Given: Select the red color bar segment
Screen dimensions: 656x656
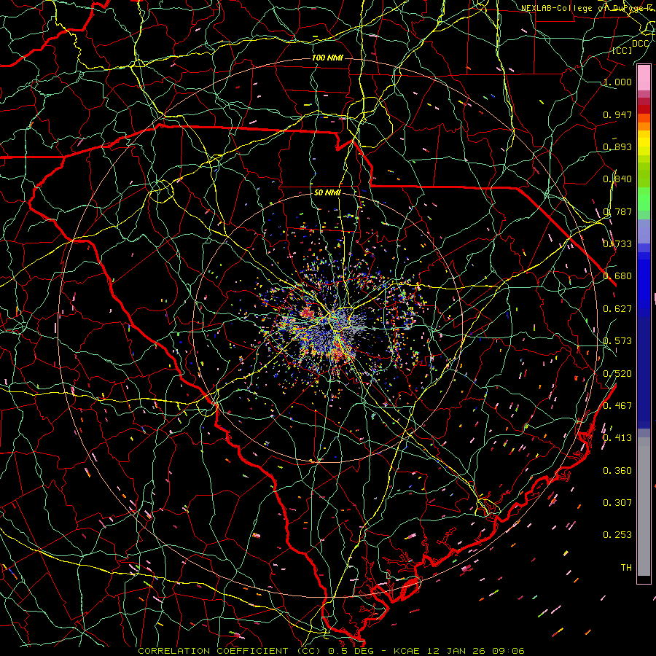Looking at the screenshot, I should pos(644,109).
